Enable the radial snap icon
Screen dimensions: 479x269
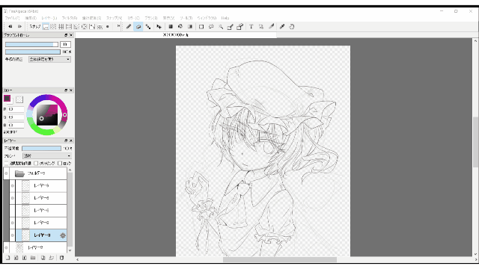click(x=76, y=27)
